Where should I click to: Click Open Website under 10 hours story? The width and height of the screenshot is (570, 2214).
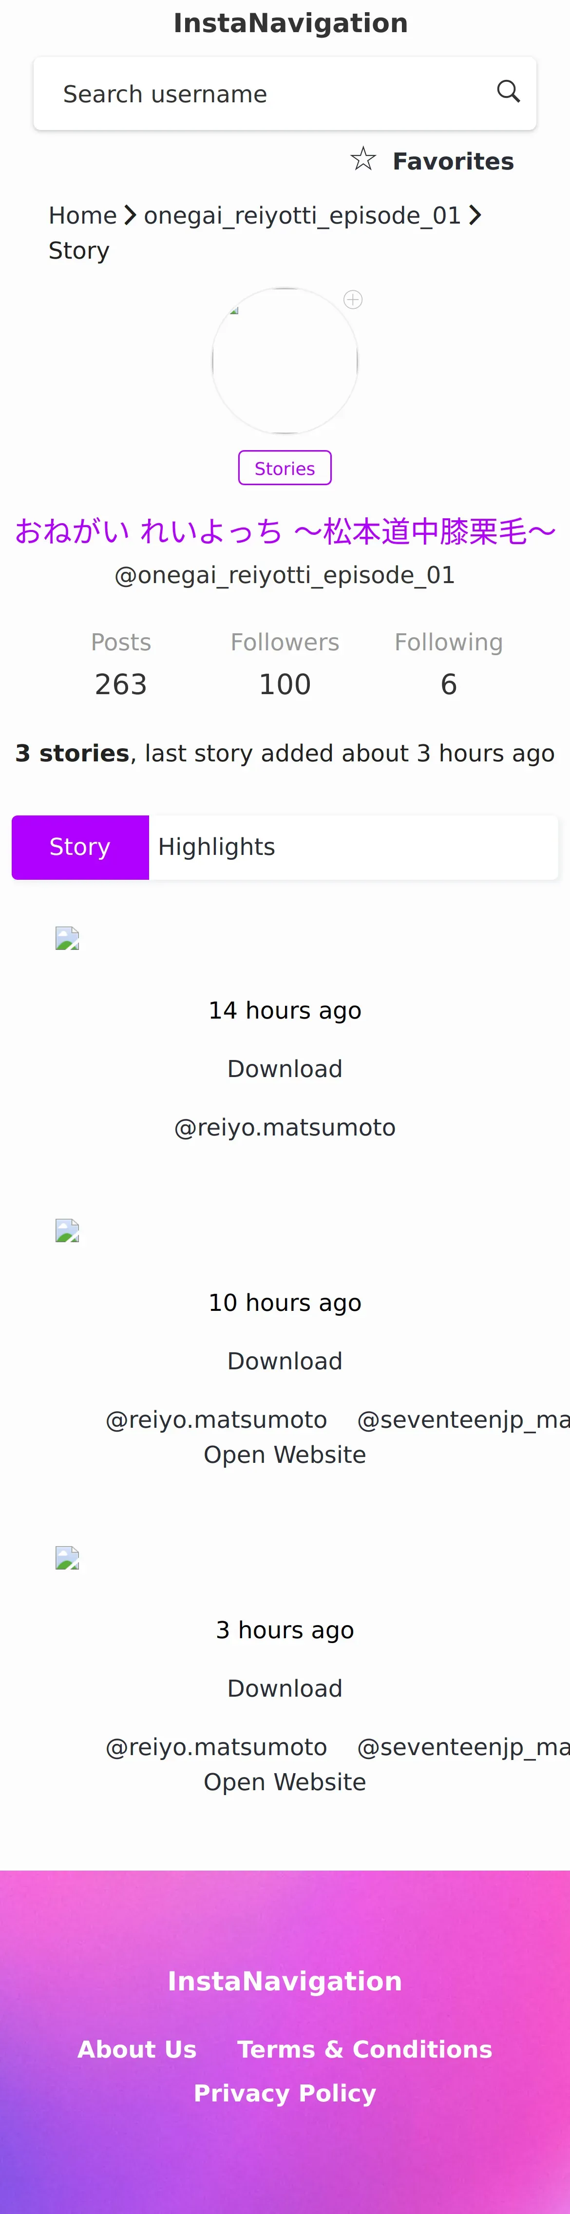[285, 1455]
